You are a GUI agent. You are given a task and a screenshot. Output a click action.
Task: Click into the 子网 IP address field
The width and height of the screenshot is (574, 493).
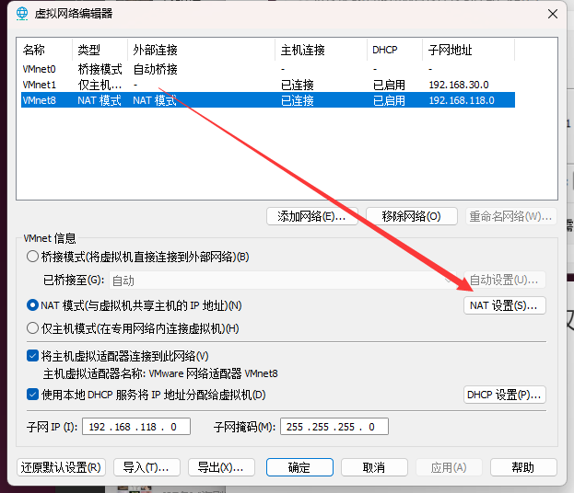[136, 427]
